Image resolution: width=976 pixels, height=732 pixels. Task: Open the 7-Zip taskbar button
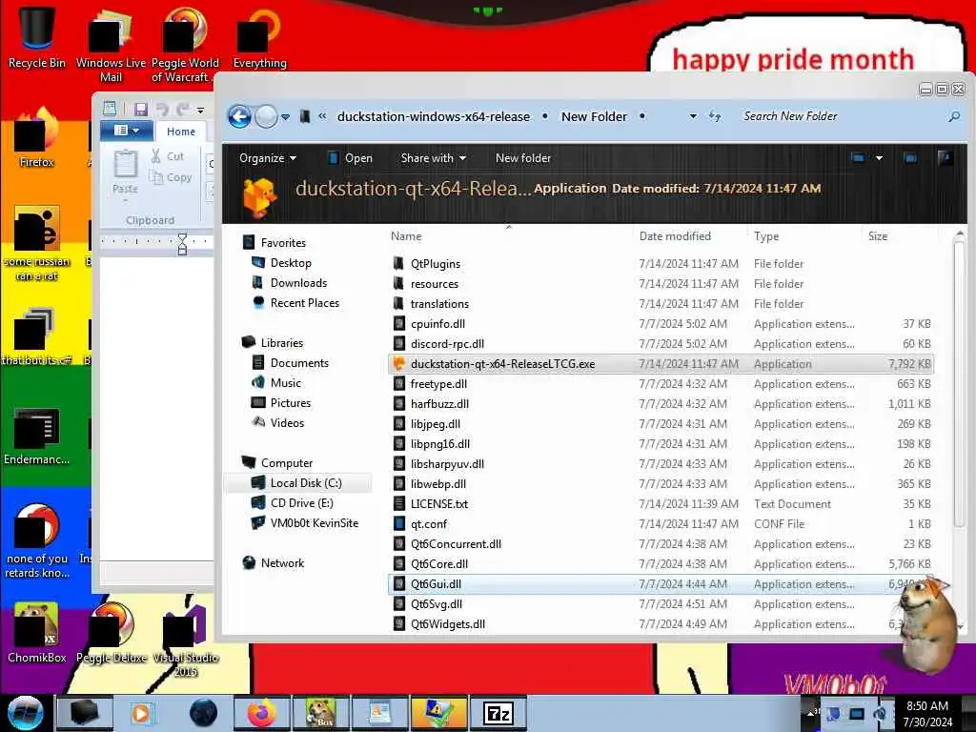click(x=498, y=713)
